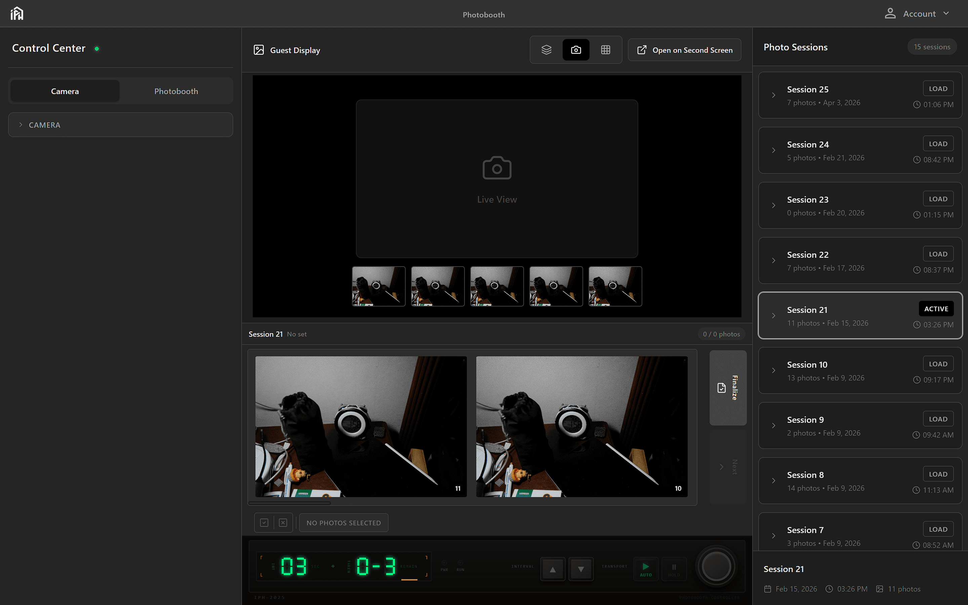Expand the active Session 21 chevron
This screenshot has height=605, width=968.
(x=774, y=316)
